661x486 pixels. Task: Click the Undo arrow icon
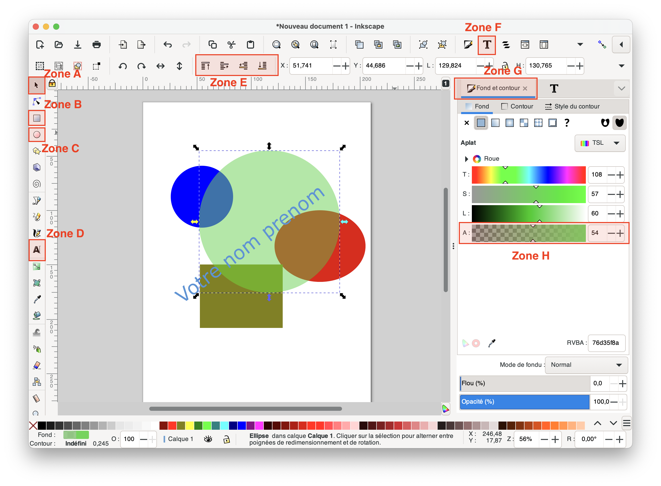[167, 45]
